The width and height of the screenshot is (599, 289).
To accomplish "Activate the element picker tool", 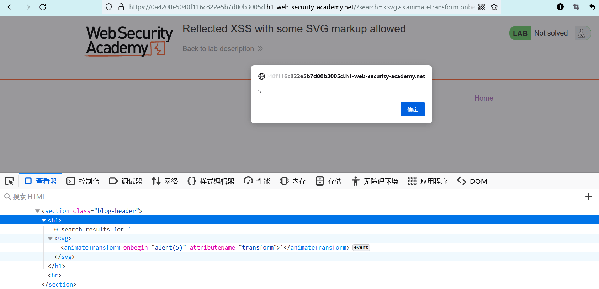I will click(9, 181).
